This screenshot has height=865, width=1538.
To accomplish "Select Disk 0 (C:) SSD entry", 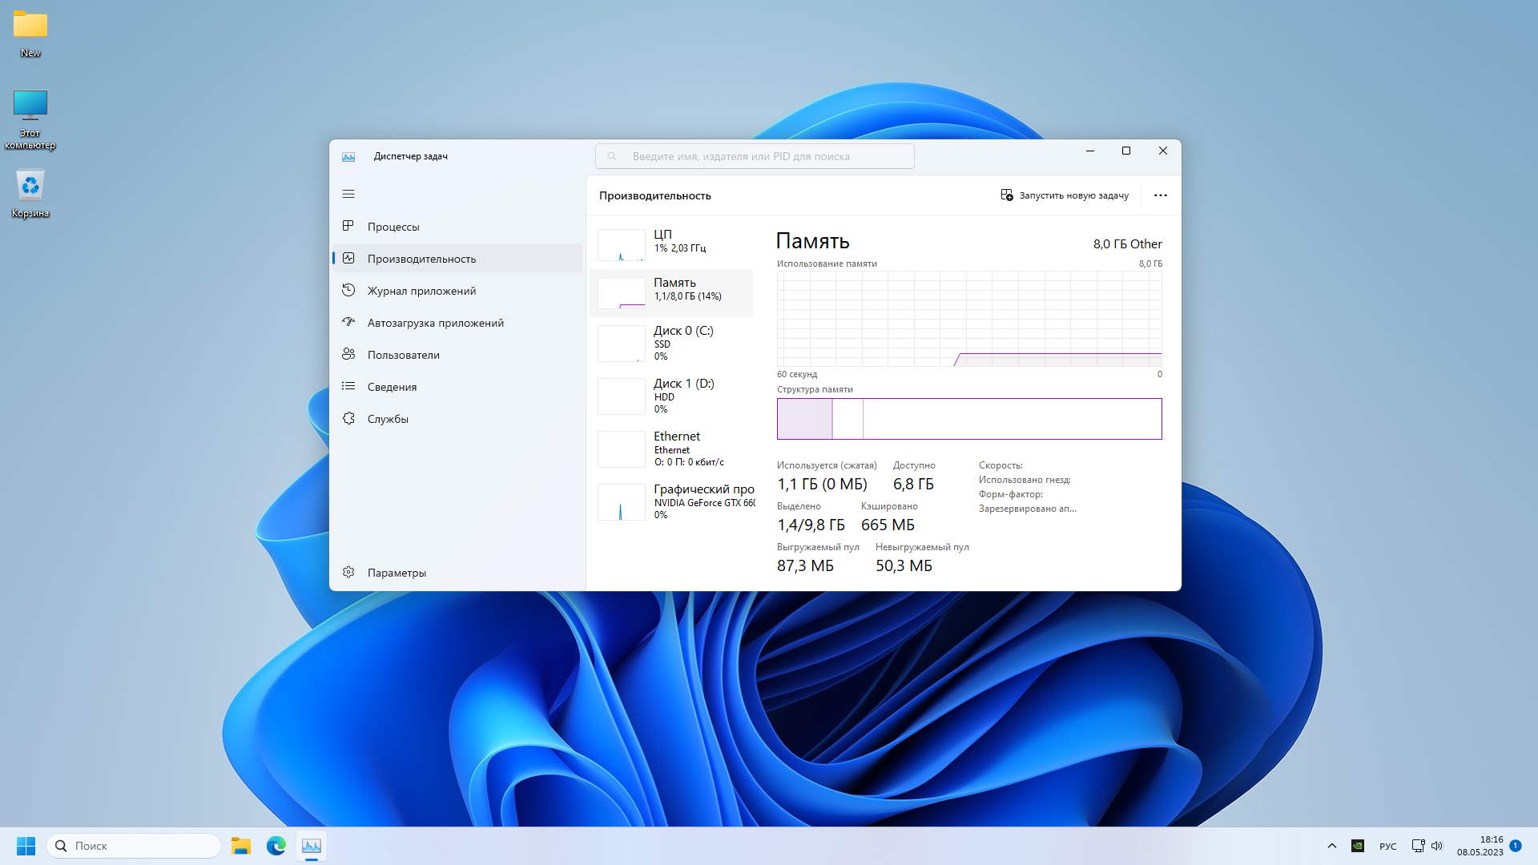I will point(673,343).
